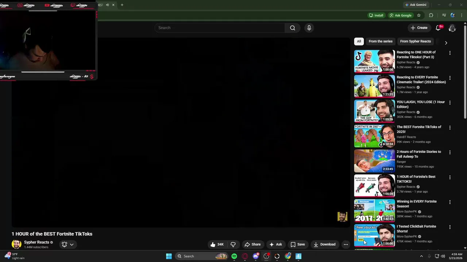Open thumbnail of Winning in EVERY Fortnite Season
467x262 pixels.
374,210
